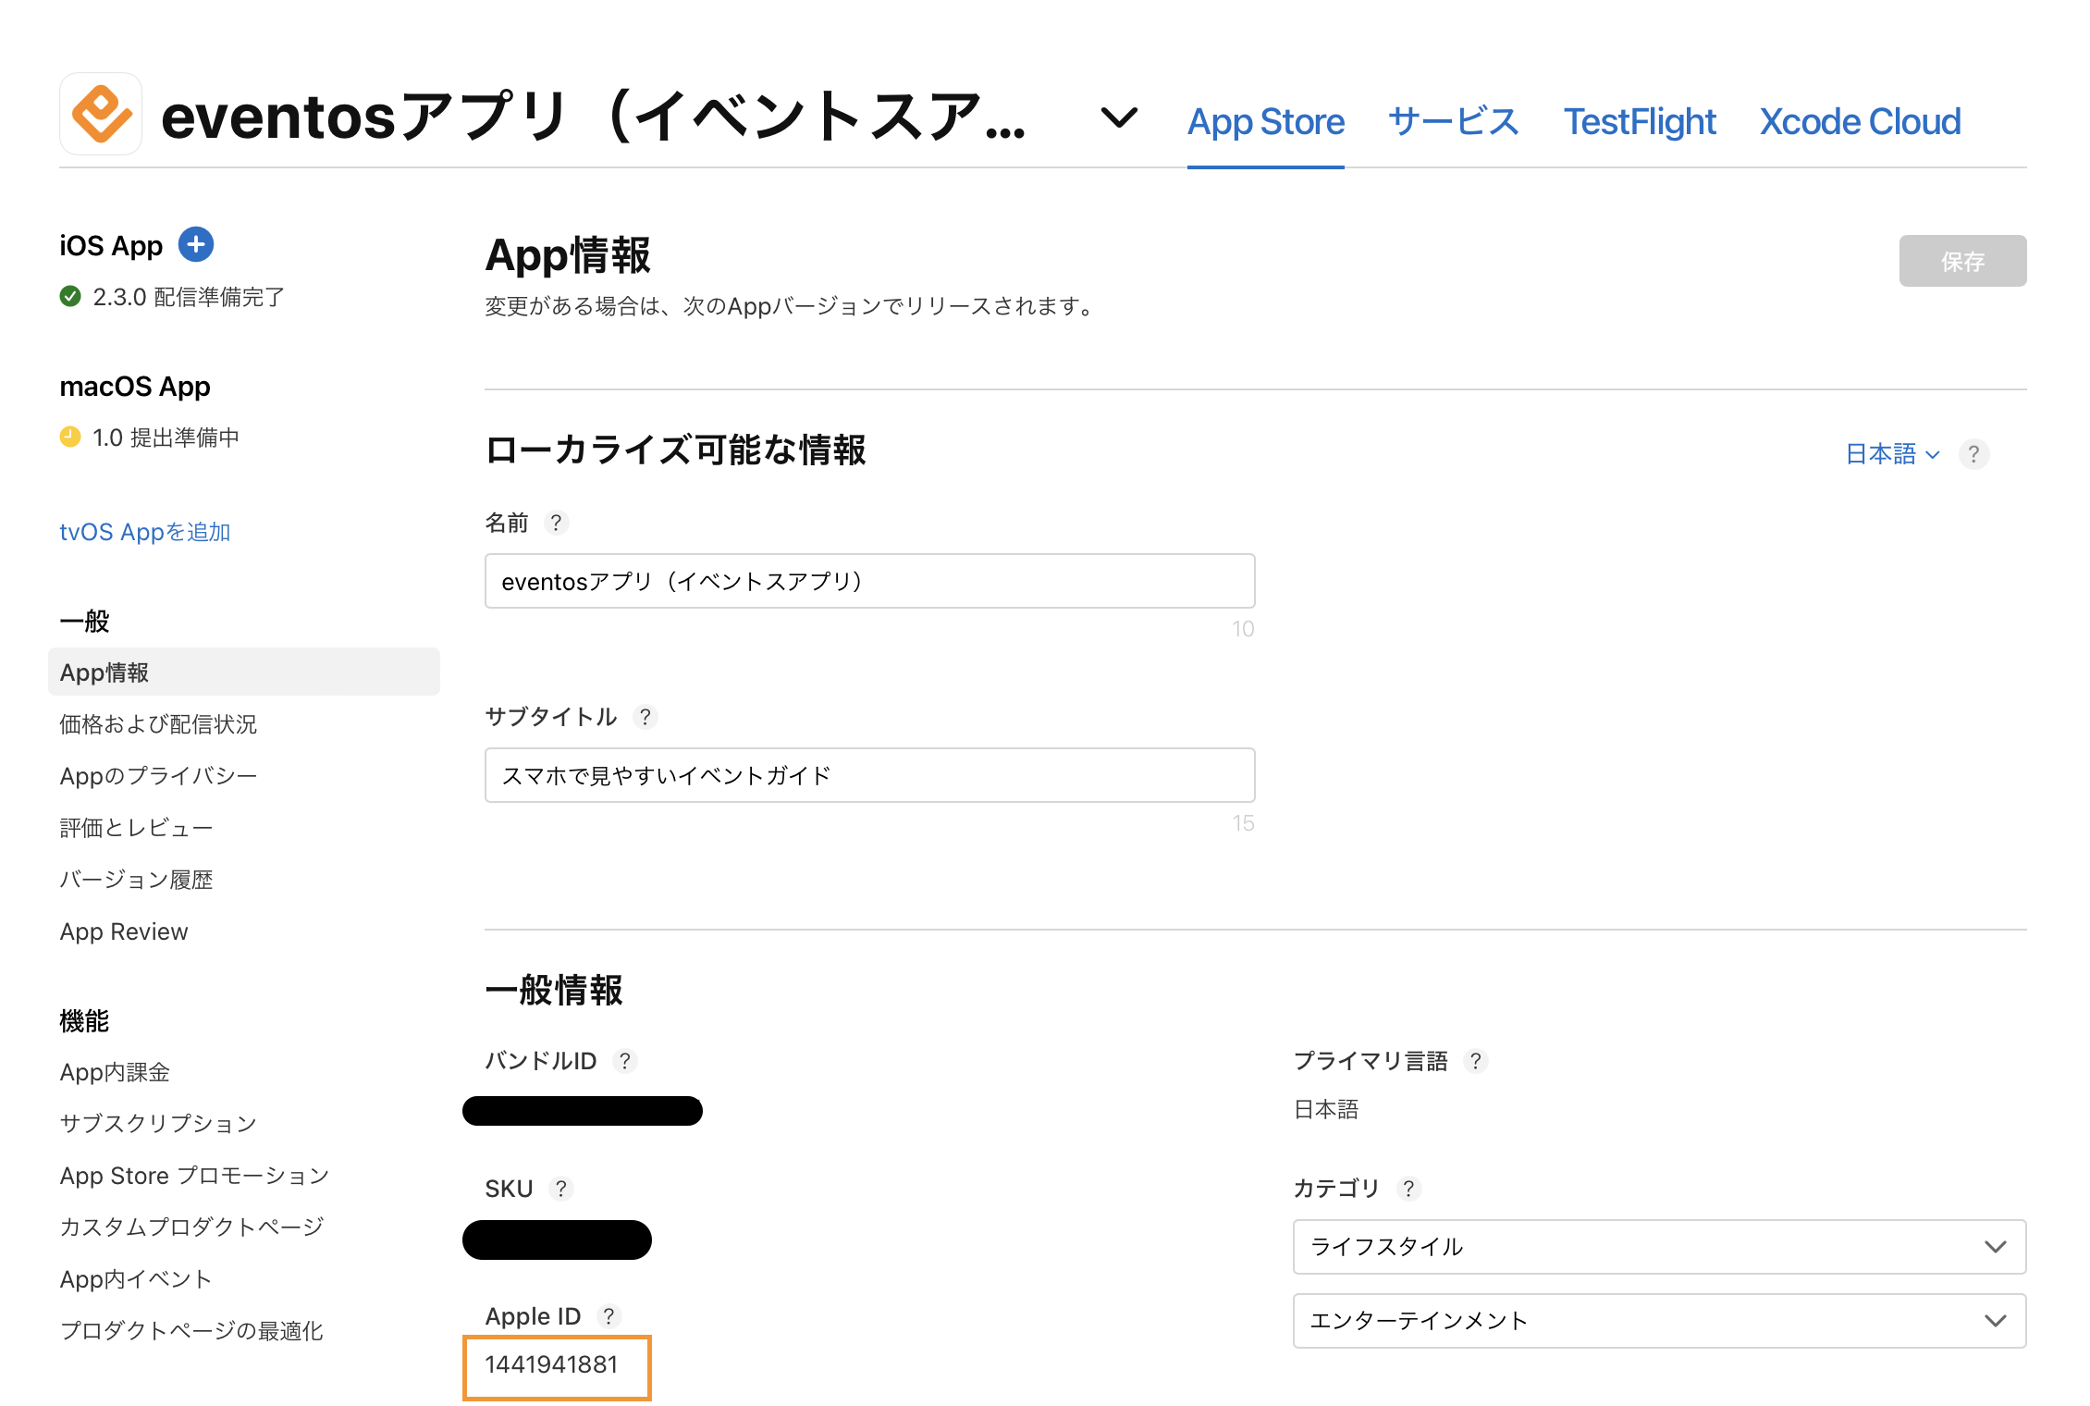
Task: Click the macOS App sidebar heading
Action: tap(135, 386)
